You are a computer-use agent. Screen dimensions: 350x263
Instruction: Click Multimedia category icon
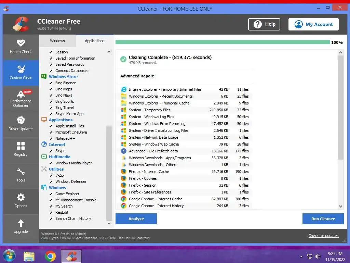[44, 156]
